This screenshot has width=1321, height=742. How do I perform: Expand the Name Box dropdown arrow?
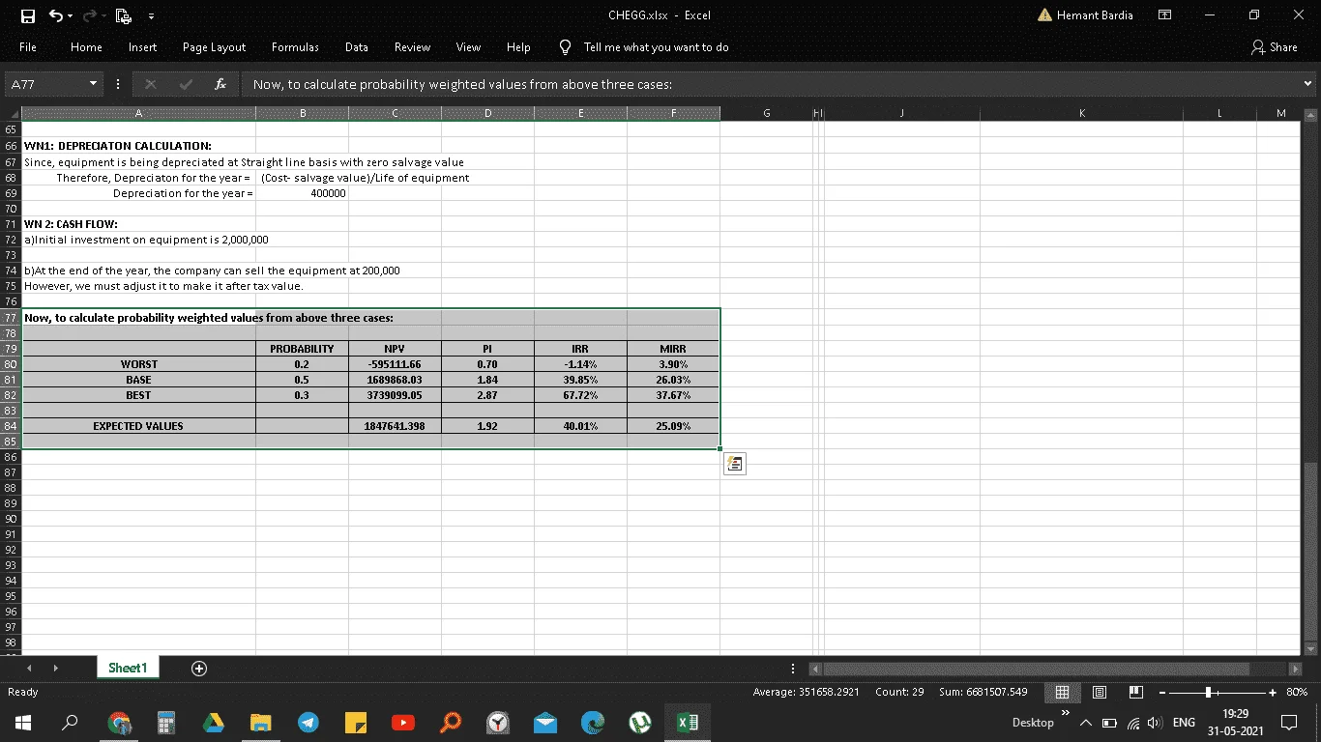94,84
